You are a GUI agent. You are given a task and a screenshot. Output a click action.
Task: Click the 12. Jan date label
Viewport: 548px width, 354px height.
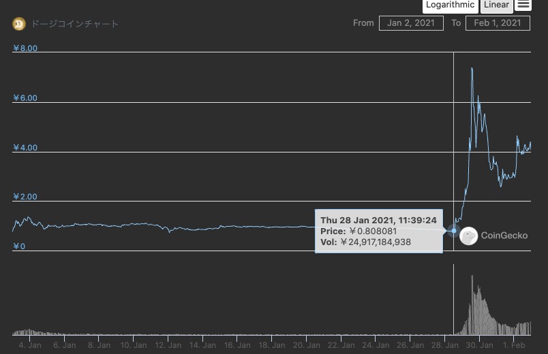click(x=168, y=345)
